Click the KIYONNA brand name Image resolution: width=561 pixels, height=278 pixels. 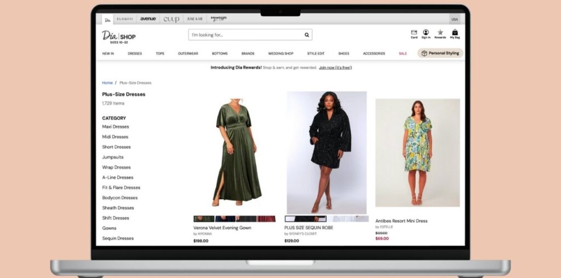[x=205, y=234]
